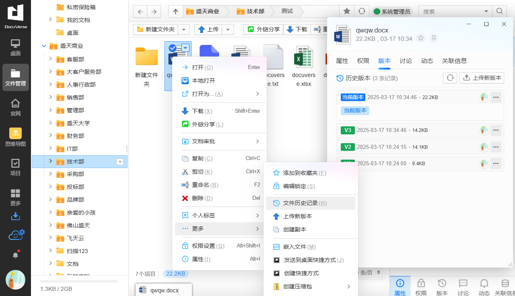The image size is (515, 296).
Task: Click the notification bell in sidebar
Action: click(15, 255)
